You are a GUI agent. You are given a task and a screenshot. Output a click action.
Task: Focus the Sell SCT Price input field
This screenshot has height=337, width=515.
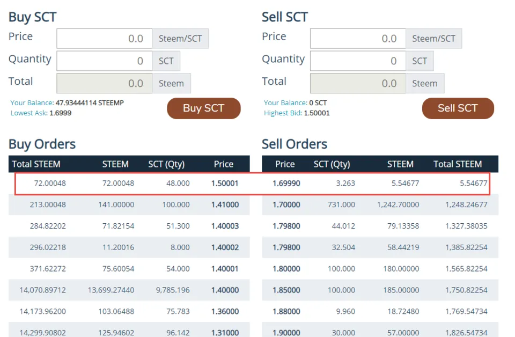coord(358,39)
